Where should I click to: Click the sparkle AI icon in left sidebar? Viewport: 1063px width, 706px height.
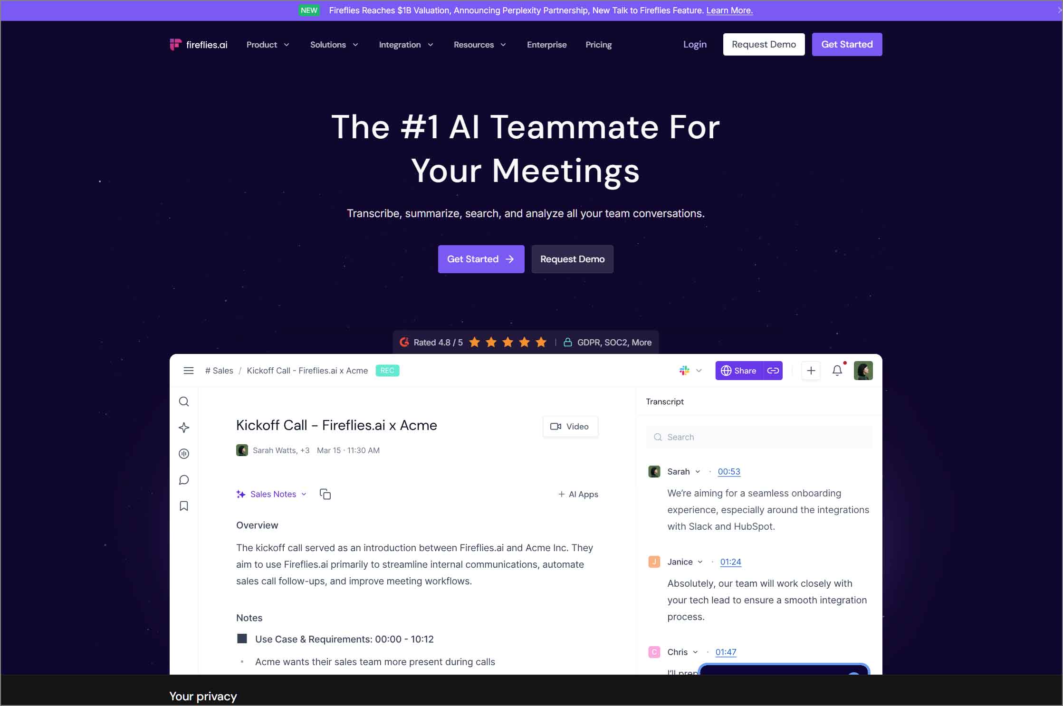pyautogui.click(x=184, y=428)
